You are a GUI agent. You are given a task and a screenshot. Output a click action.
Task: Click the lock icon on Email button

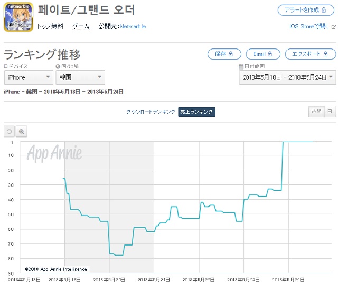270,54
